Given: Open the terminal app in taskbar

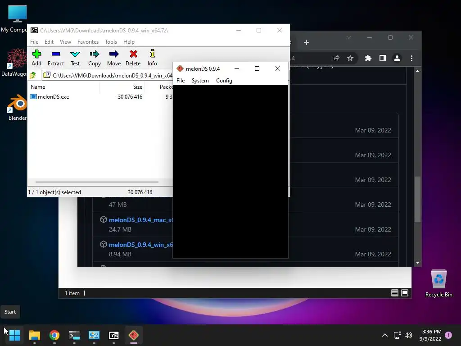Looking at the screenshot, I should coord(74,335).
